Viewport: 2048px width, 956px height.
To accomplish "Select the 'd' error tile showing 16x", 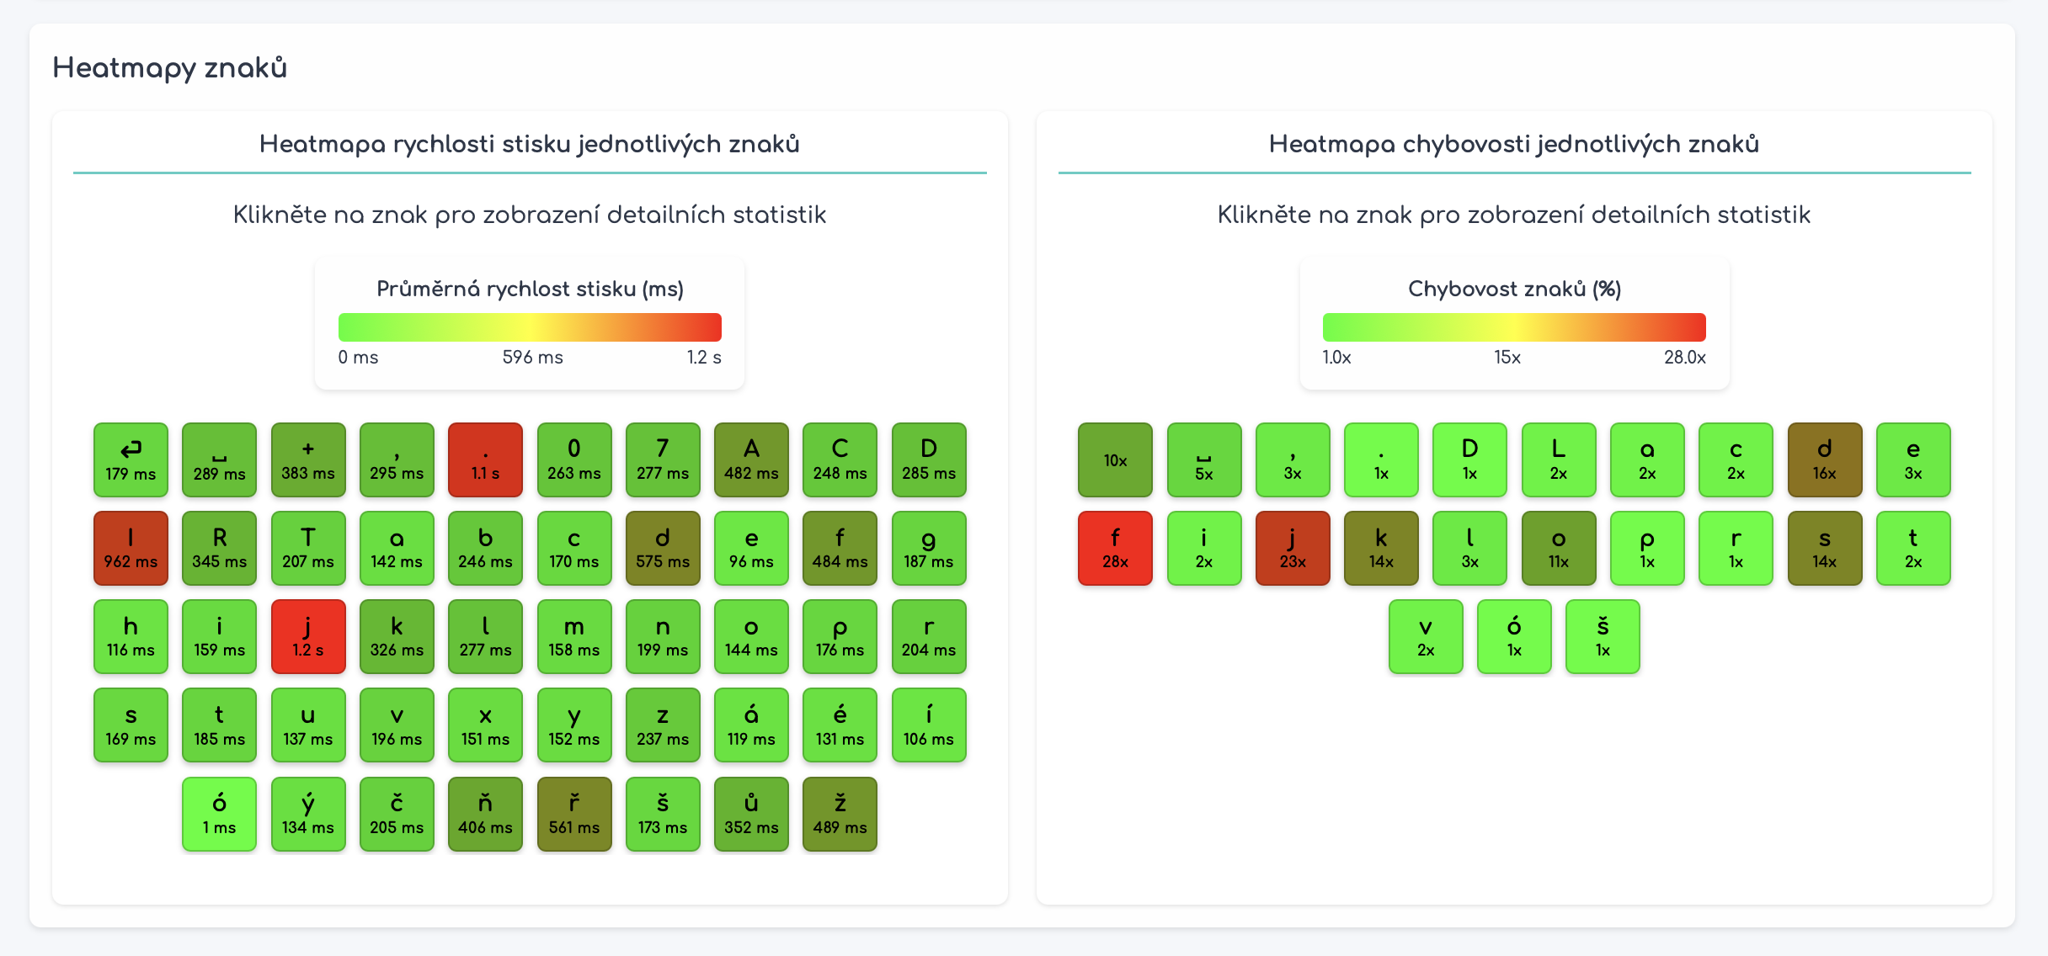I will click(1825, 459).
